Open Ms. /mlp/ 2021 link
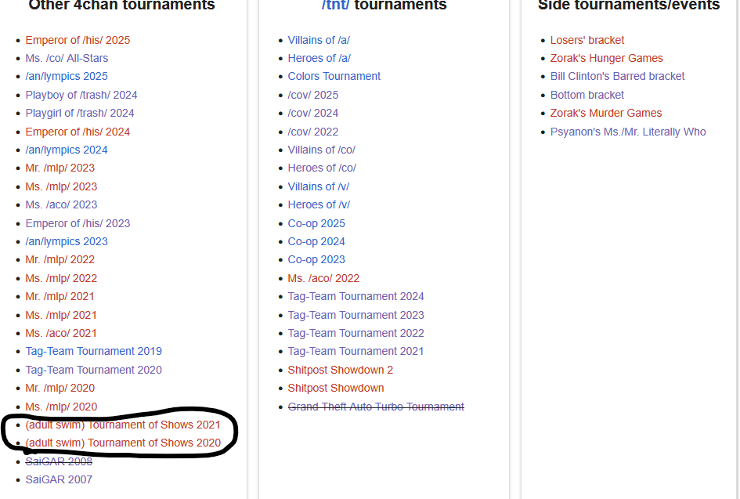This screenshot has height=499, width=740. [x=61, y=315]
